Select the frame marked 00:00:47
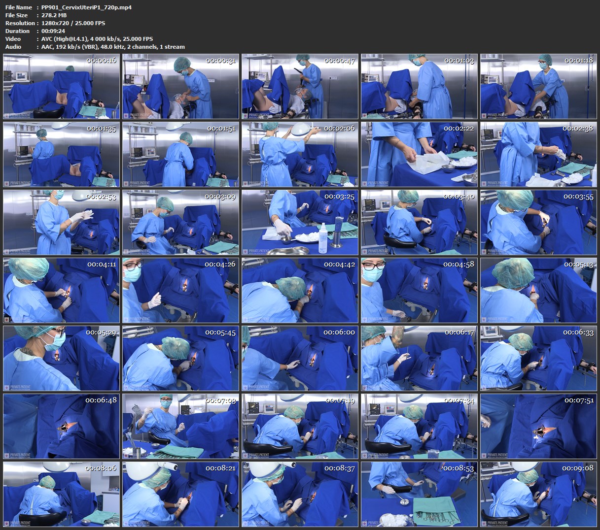Viewport: 600px width, 530px height. [x=300, y=86]
